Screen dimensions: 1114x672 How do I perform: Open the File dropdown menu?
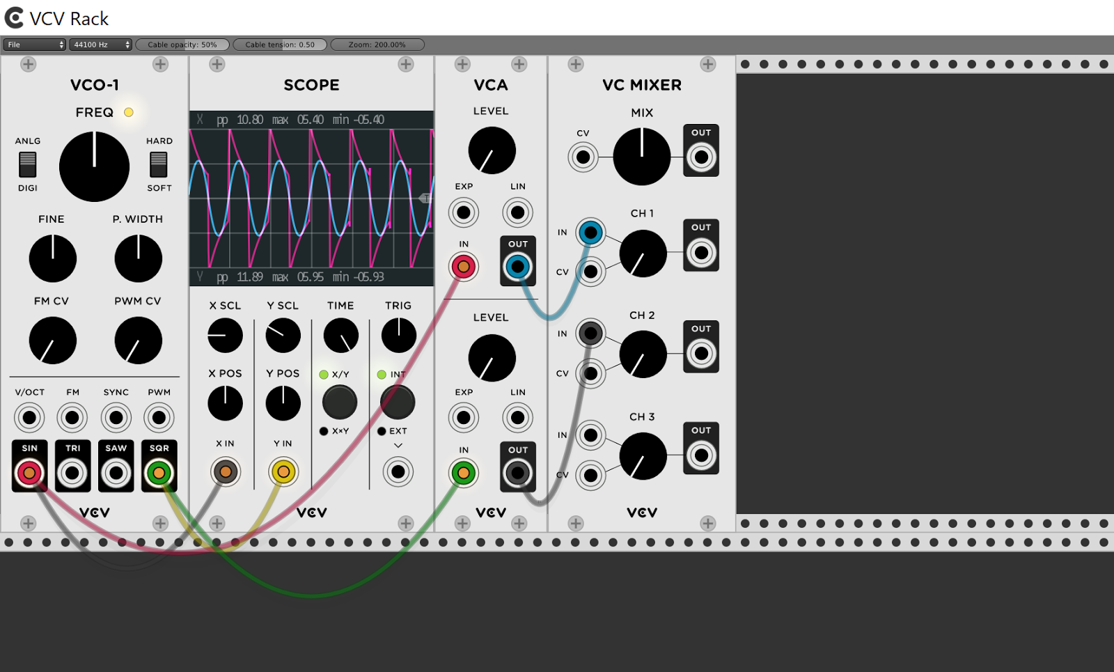tap(35, 45)
